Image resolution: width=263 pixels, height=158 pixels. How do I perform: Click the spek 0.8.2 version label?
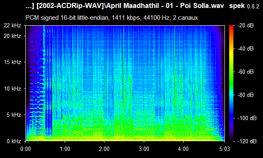(244, 6)
